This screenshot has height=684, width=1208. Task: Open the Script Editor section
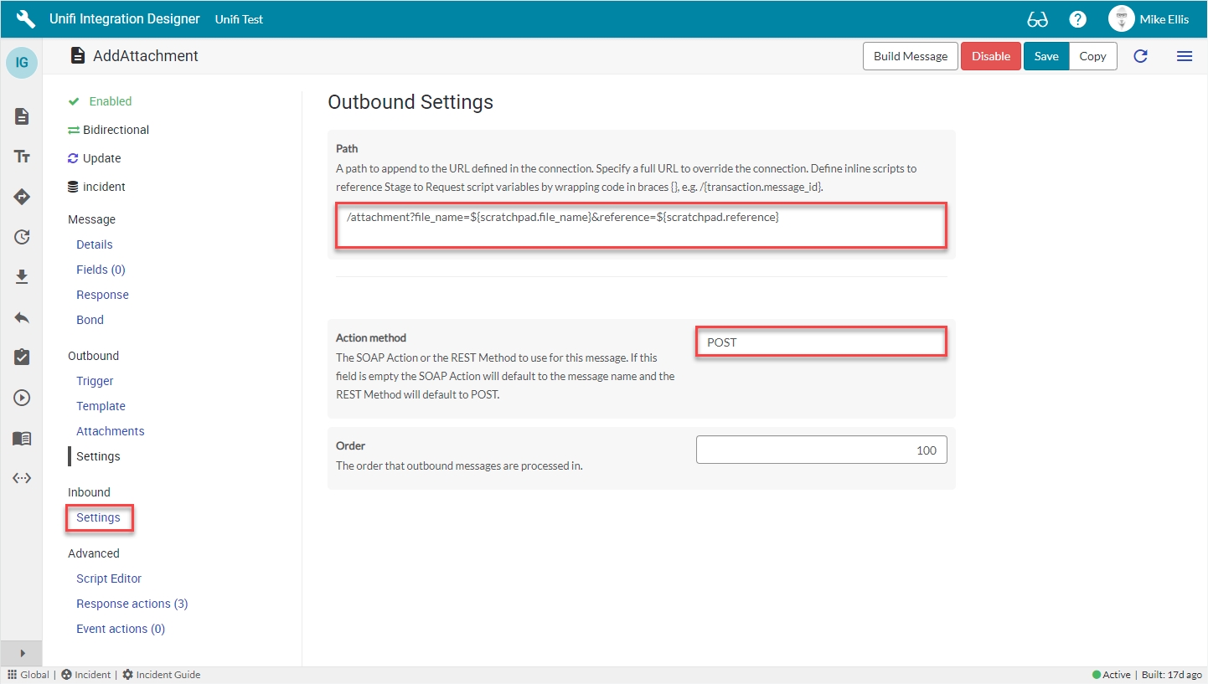(x=109, y=579)
